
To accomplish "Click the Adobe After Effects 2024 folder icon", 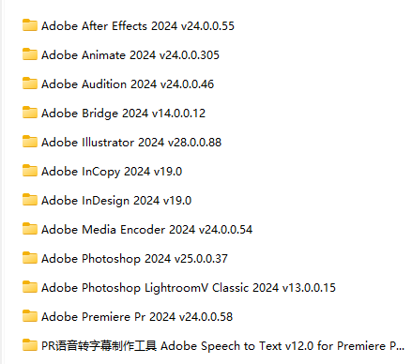I will click(x=30, y=25).
